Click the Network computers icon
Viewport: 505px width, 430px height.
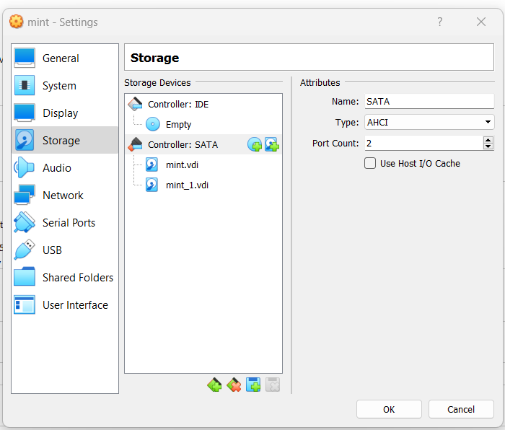coord(25,195)
